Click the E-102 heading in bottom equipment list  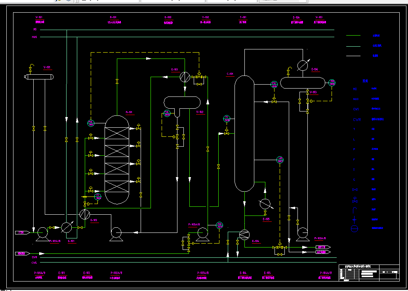(x=87, y=273)
